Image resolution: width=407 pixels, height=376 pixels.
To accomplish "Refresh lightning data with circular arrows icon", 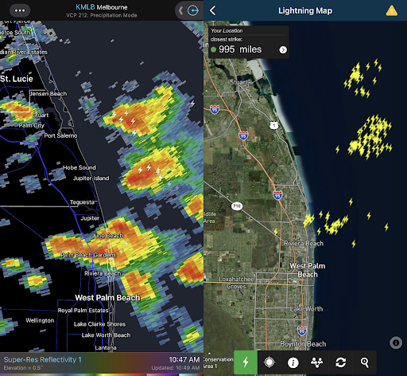I will pyautogui.click(x=340, y=362).
